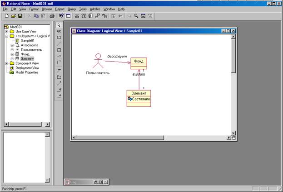Click the Zoom Out magnifier icon

[136, 16]
